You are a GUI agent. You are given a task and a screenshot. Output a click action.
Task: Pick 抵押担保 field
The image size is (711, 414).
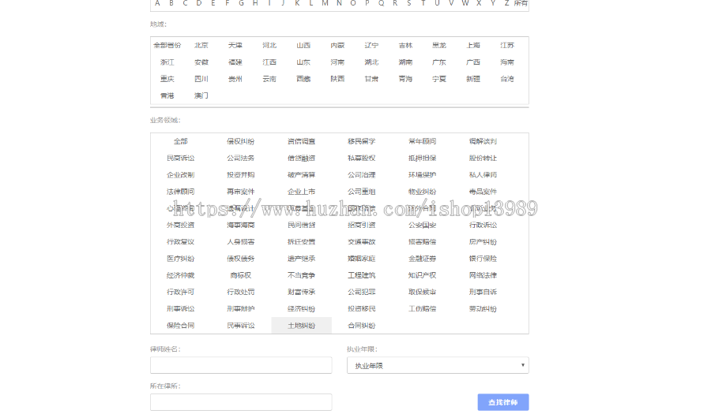pos(422,158)
